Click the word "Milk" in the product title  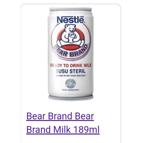click(x=62, y=129)
